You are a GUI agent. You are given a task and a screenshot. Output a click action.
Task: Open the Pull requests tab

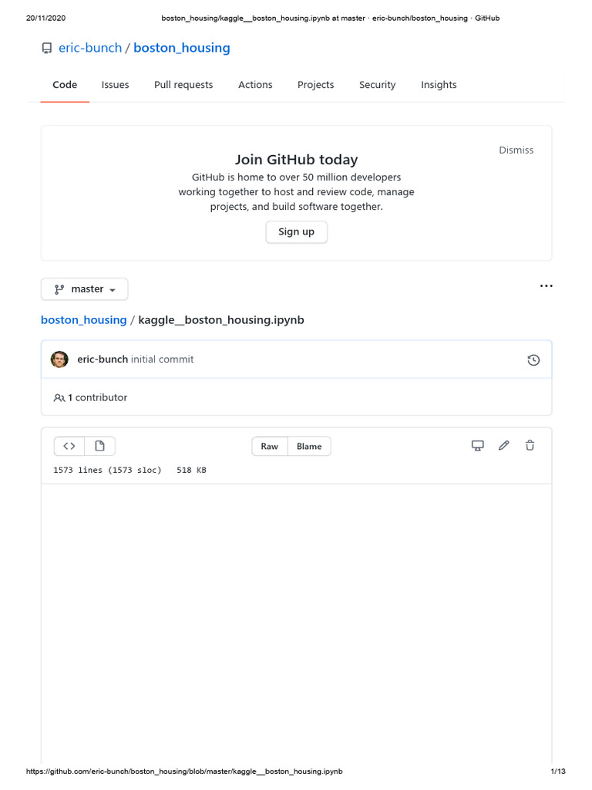pos(183,85)
